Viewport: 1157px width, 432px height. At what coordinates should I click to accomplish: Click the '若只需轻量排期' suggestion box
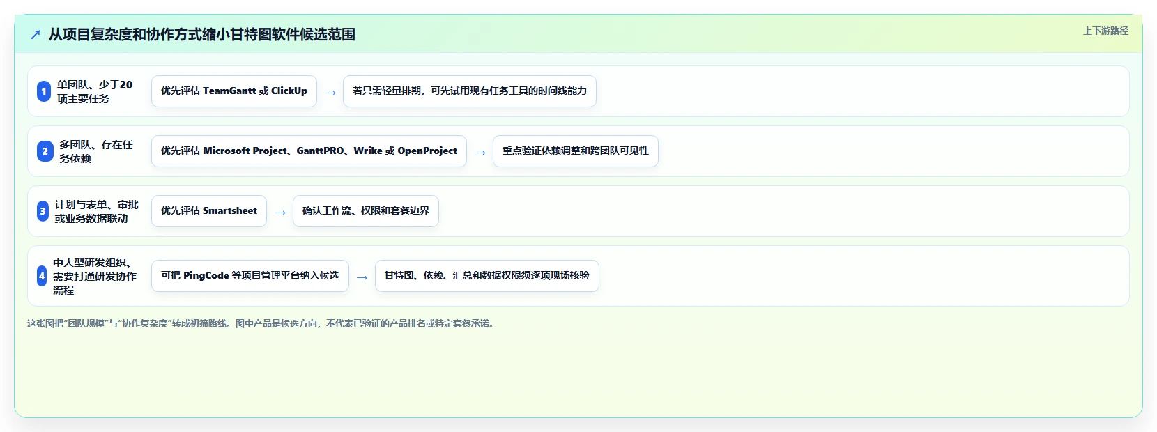click(x=470, y=91)
